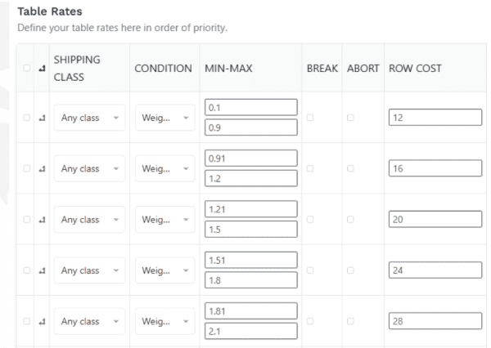Click the insert-row icon beside the 0.91–1.2 row
Viewport: 491px width, 348px height.
(42, 169)
